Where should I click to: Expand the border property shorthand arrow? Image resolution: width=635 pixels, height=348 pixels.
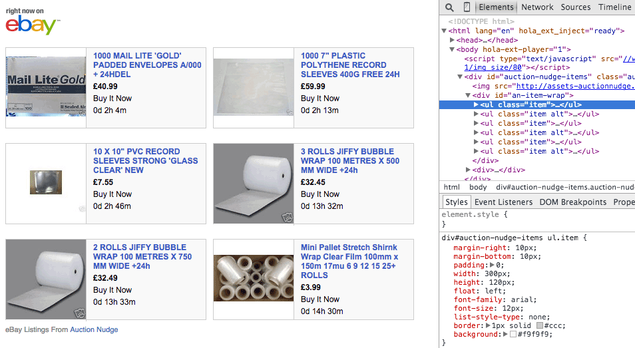[x=488, y=326]
